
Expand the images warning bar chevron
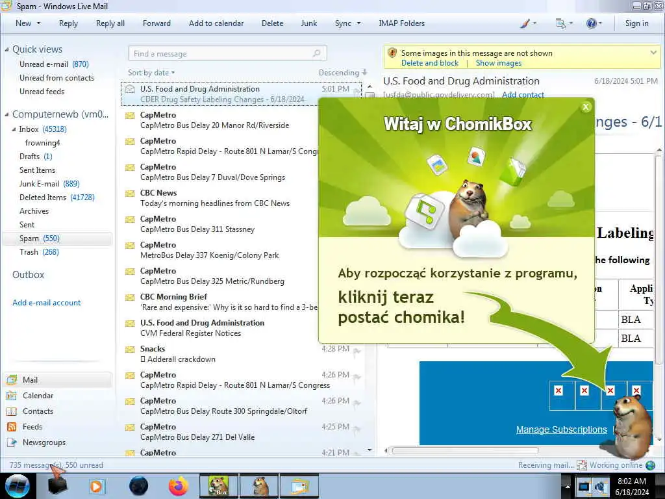653,53
